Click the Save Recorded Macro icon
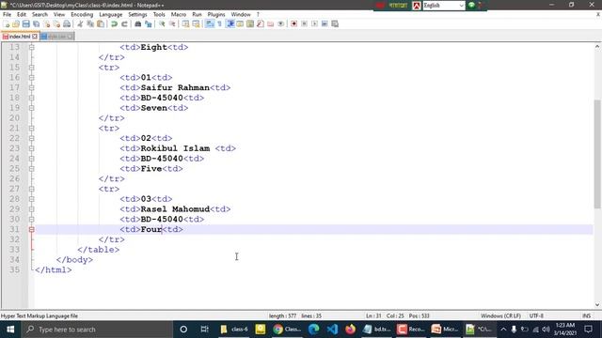The image size is (602, 338). click(335, 23)
